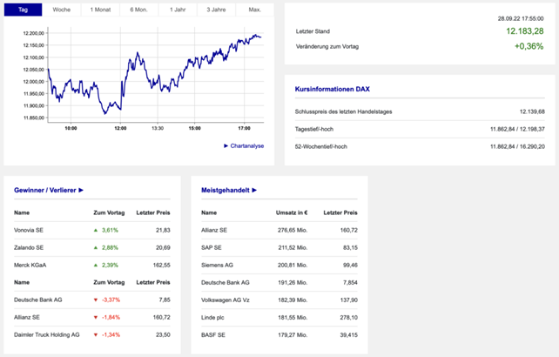Click the green up arrow for Zalando SE

point(97,248)
